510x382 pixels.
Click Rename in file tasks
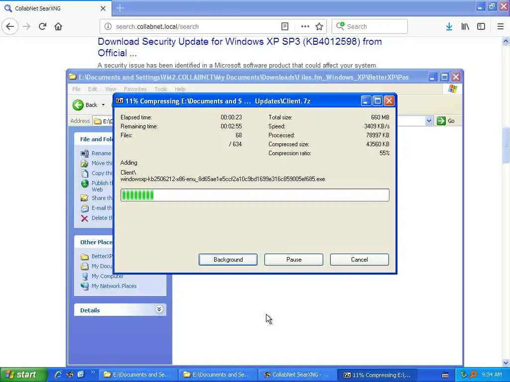click(x=101, y=153)
